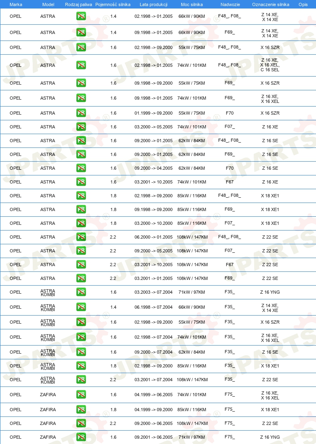The image size is (316, 444).
Task: Click the date range 03.2003 -> 07.2004
Action: (154, 292)
